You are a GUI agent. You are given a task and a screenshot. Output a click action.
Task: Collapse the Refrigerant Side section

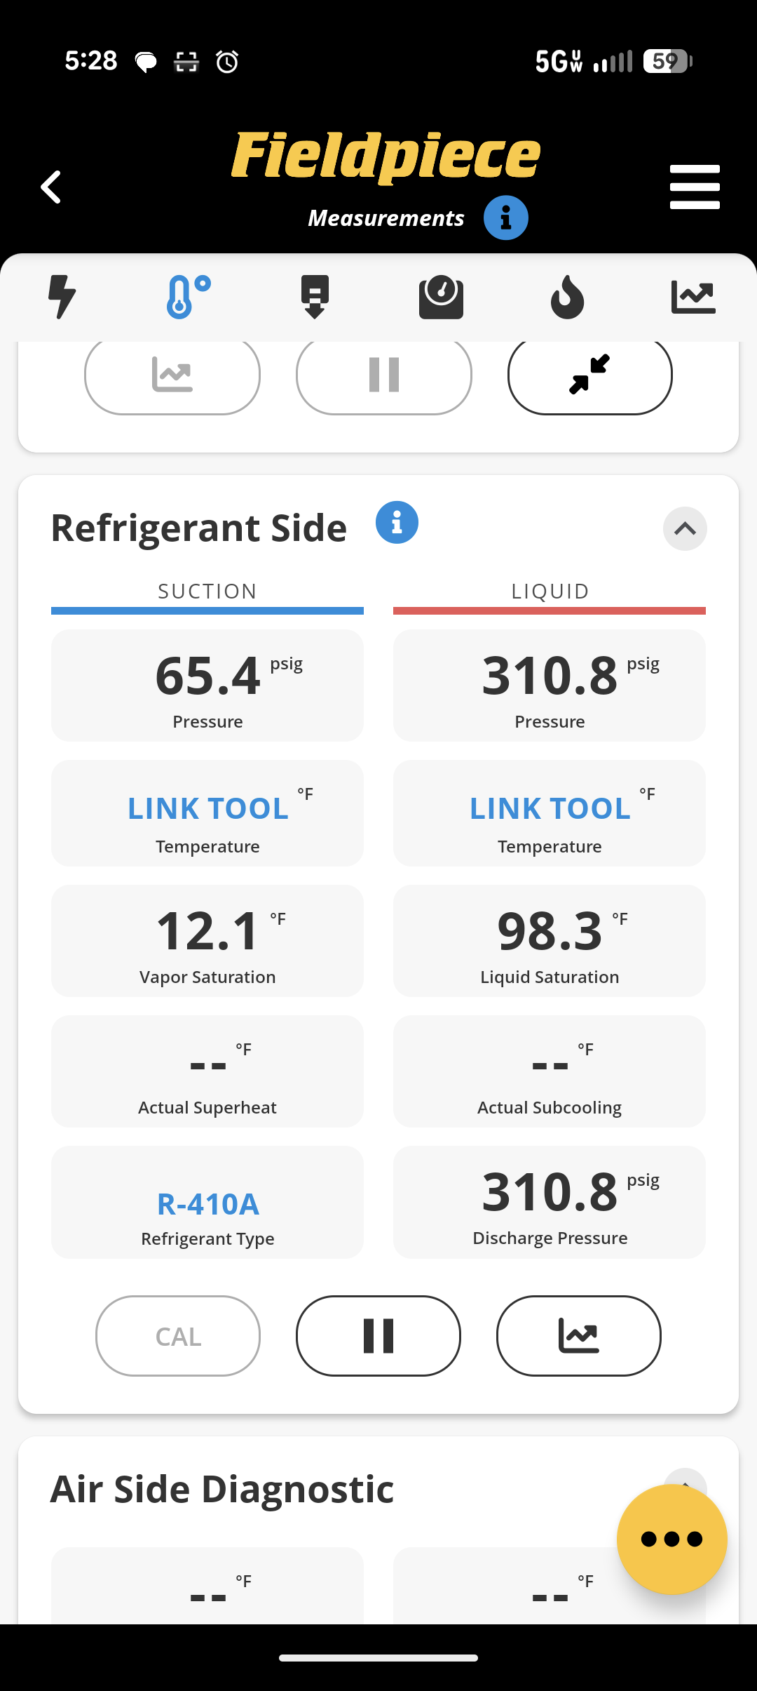(685, 529)
